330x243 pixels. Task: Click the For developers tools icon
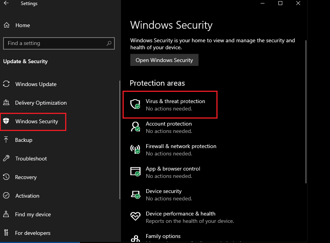pos(6,233)
